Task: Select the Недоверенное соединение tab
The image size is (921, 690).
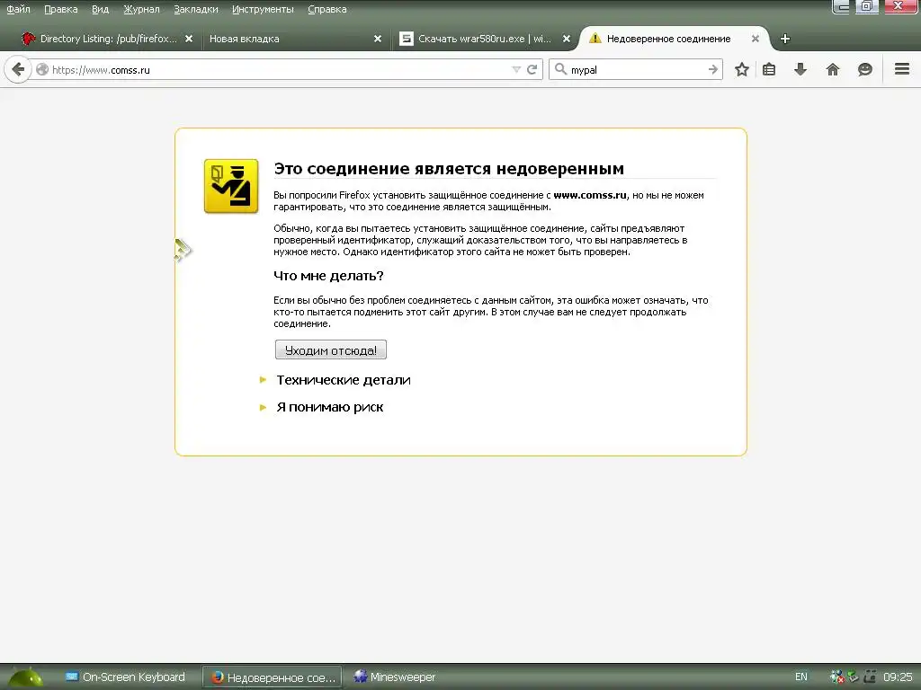Action: click(x=673, y=39)
